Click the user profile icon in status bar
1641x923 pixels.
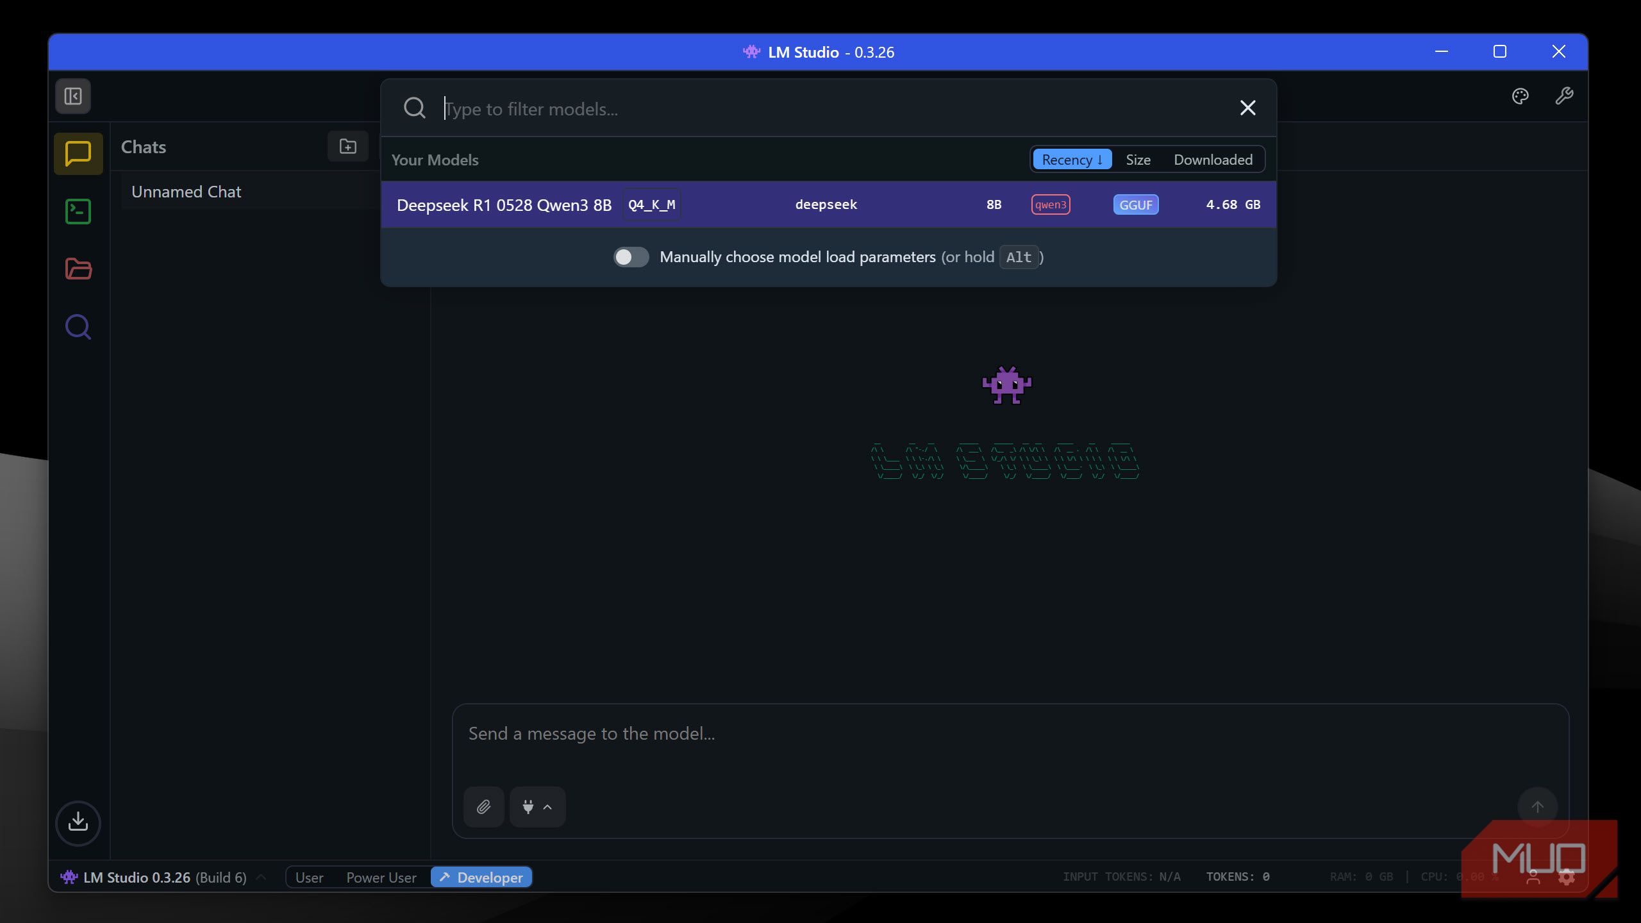pyautogui.click(x=1533, y=877)
